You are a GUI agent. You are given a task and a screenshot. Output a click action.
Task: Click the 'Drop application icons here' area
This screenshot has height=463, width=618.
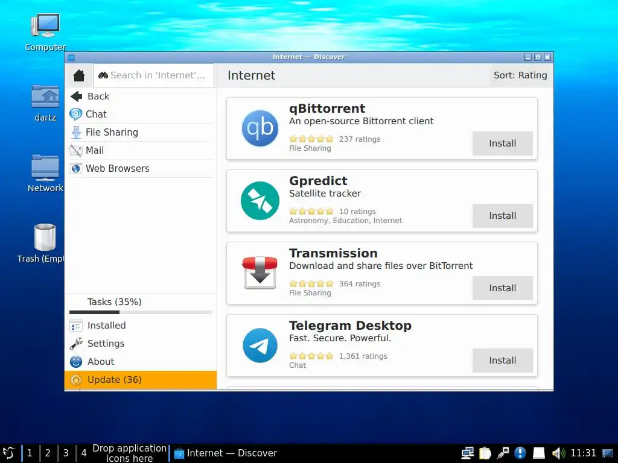pyautogui.click(x=129, y=453)
